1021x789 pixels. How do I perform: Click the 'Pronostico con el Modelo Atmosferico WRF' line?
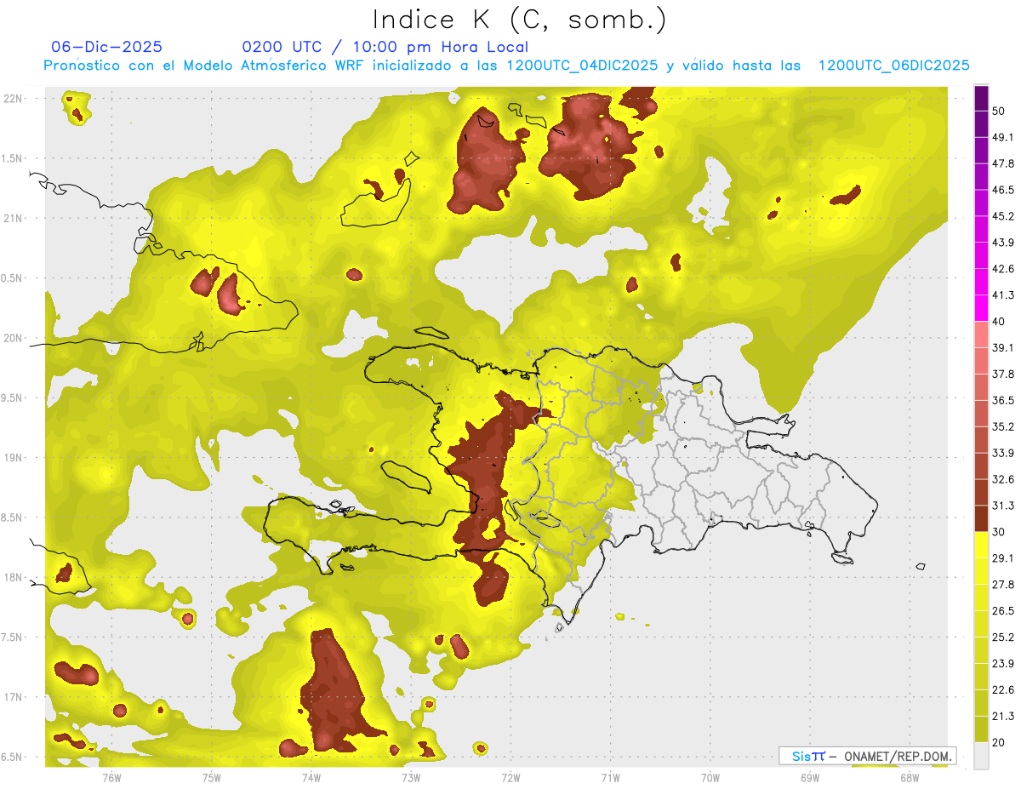point(506,66)
